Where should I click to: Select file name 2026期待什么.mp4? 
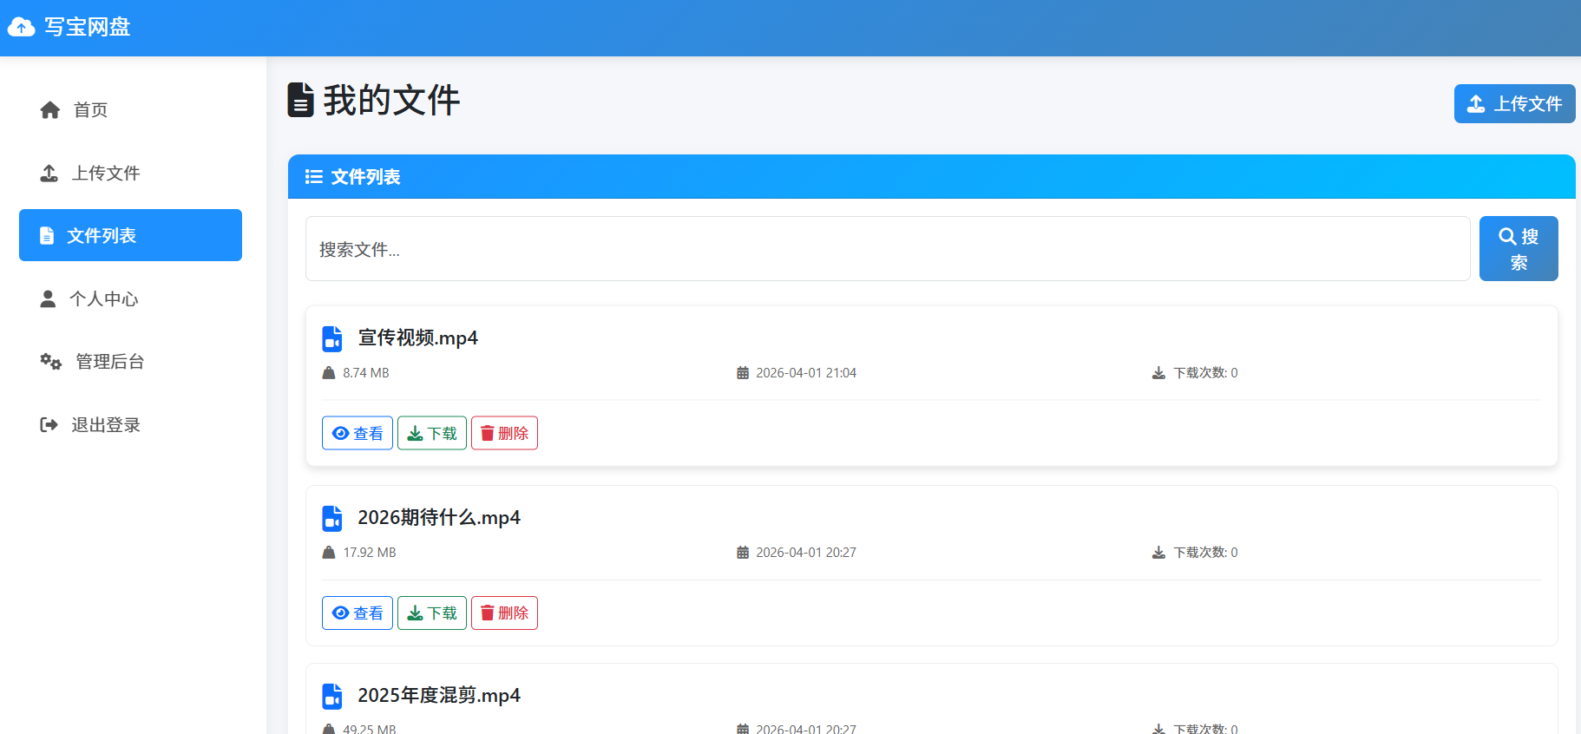point(439,518)
